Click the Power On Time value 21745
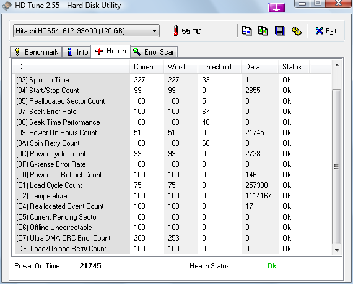Viewport: 353px width, 284px height. (90, 266)
